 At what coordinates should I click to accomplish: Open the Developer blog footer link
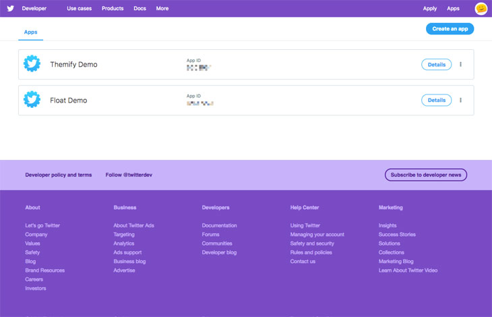click(x=219, y=252)
